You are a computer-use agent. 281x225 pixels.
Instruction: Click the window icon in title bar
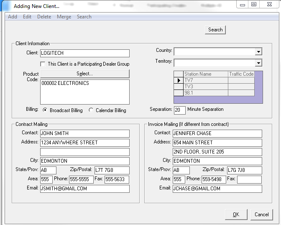tap(7, 6)
